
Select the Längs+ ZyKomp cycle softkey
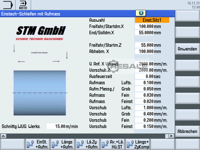click(138, 144)
